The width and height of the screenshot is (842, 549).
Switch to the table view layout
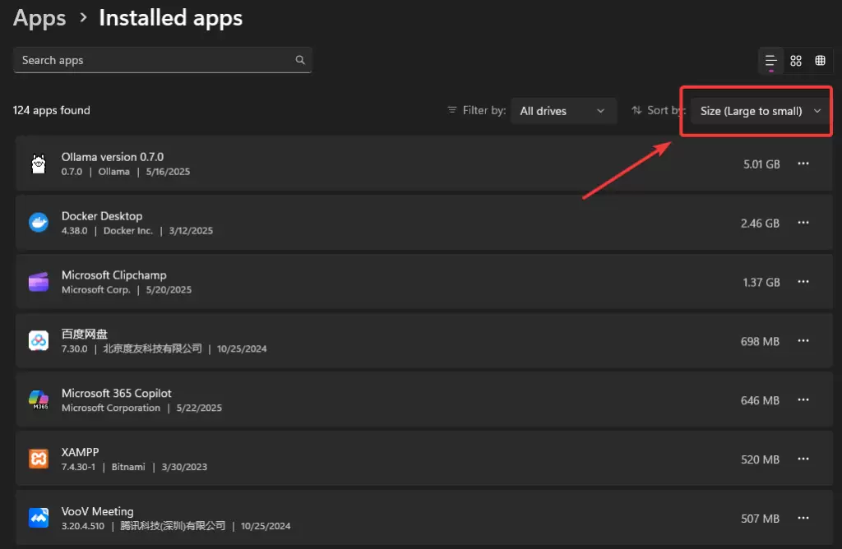click(820, 60)
